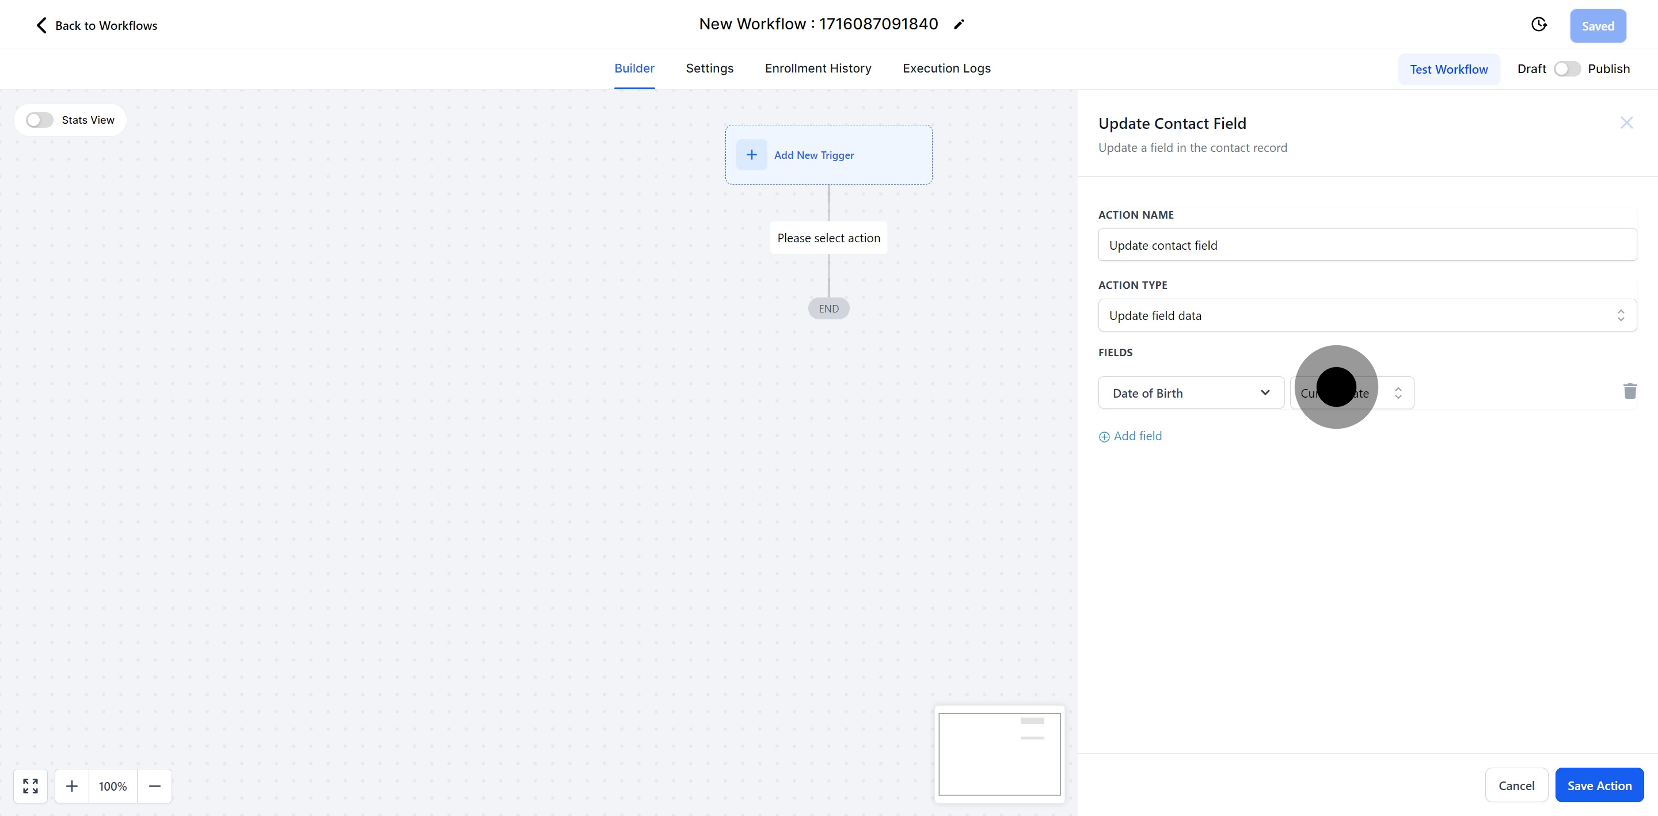Screen dimensions: 1658x816
Task: Open the version history clock icon
Action: (x=1538, y=24)
